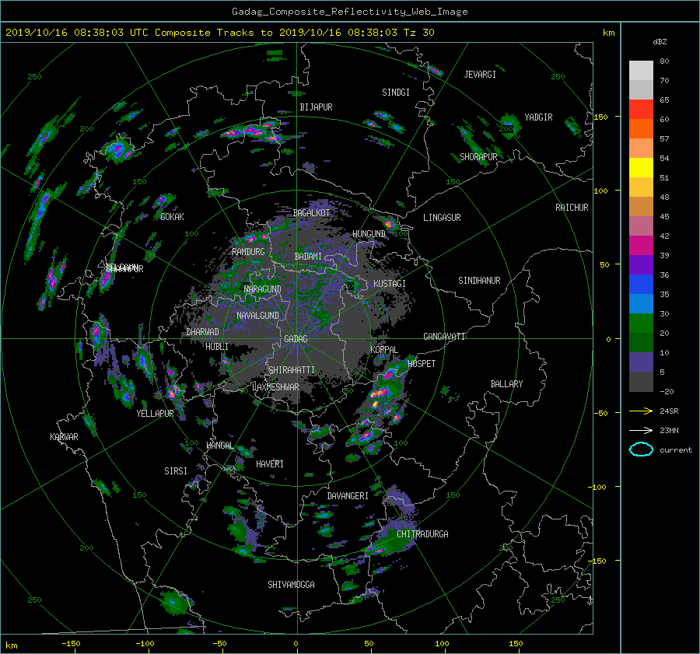Click the SHIVAMOGGA label

[291, 585]
